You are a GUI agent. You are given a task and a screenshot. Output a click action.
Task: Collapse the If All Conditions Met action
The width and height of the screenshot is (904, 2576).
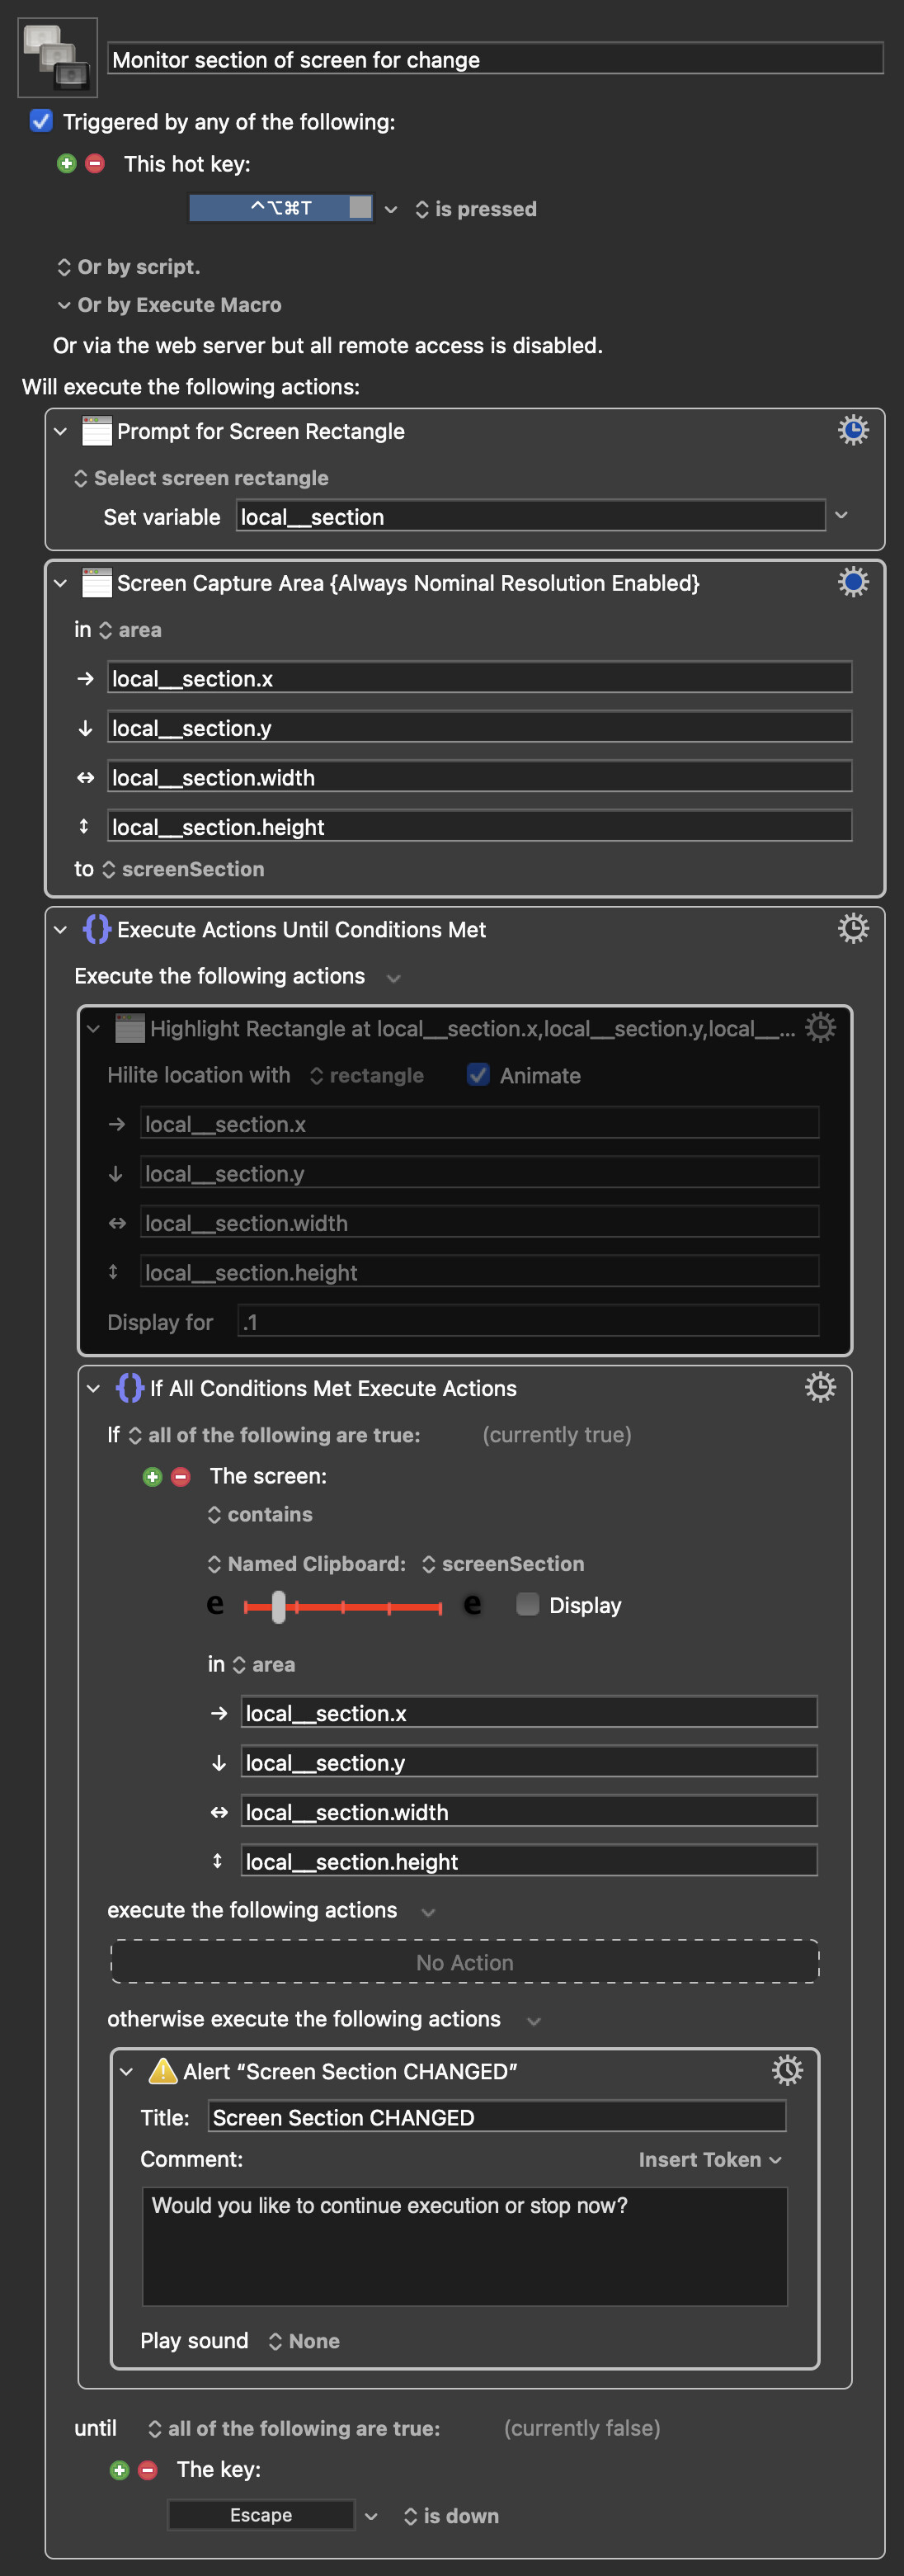tap(93, 1388)
